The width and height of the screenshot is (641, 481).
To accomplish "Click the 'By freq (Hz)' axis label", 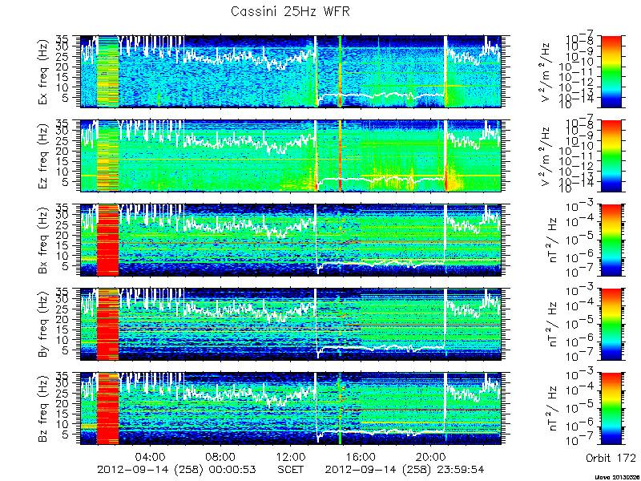I will (x=44, y=325).
